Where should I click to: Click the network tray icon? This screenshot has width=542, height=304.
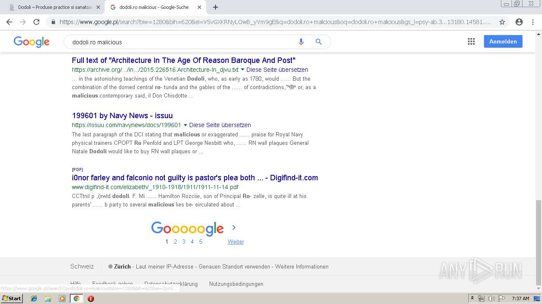pyautogui.click(x=481, y=299)
